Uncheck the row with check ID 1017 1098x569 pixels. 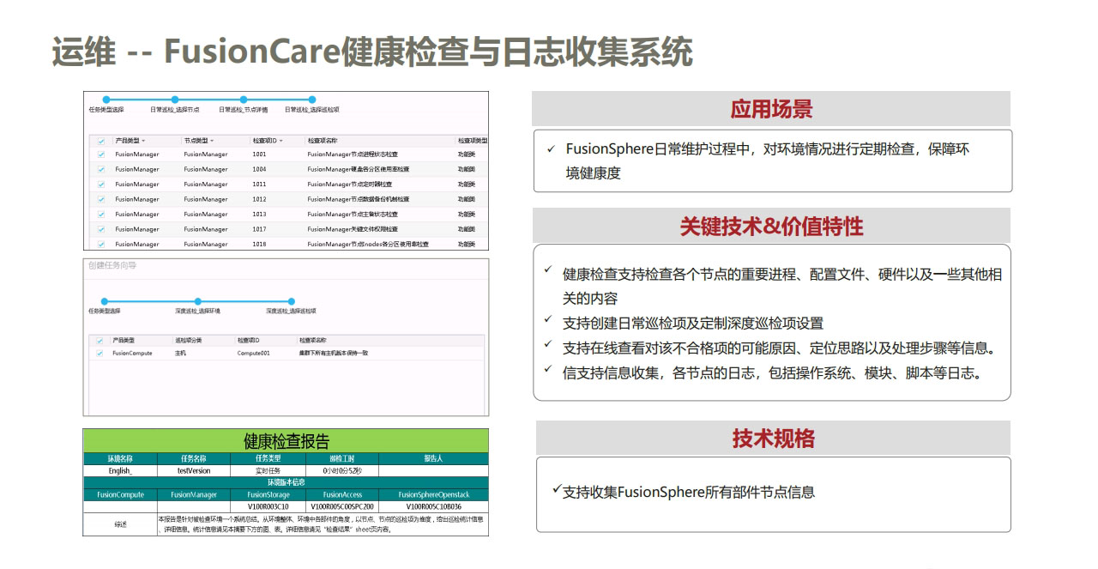(x=100, y=229)
